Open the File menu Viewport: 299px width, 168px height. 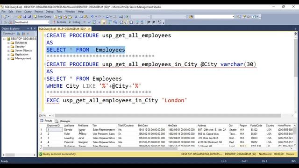click(3, 12)
